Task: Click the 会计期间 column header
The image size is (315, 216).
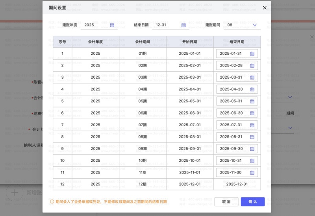Action: pos(143,42)
